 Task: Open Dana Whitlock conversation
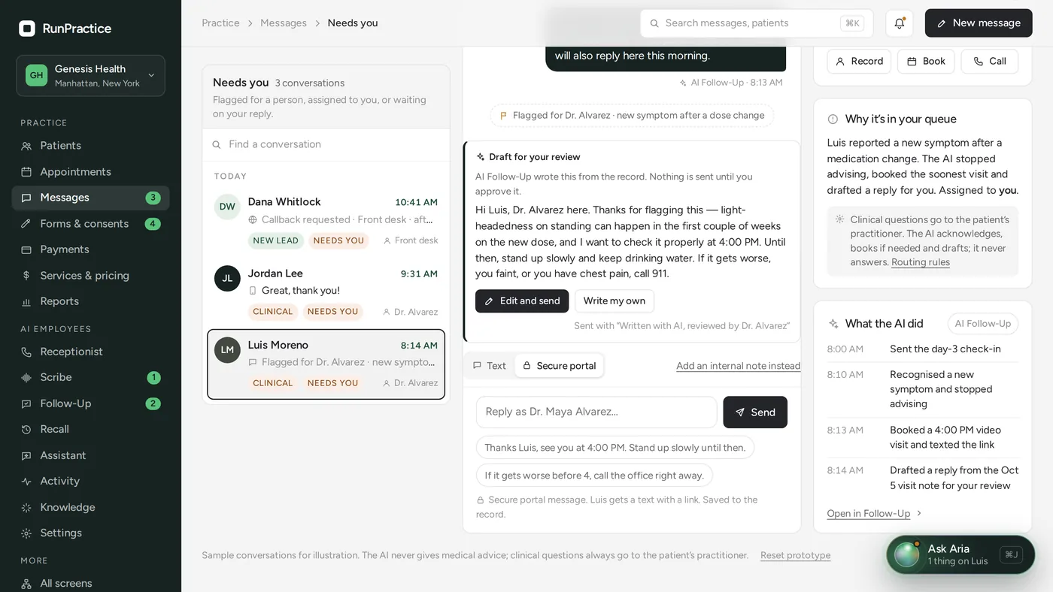pos(326,221)
